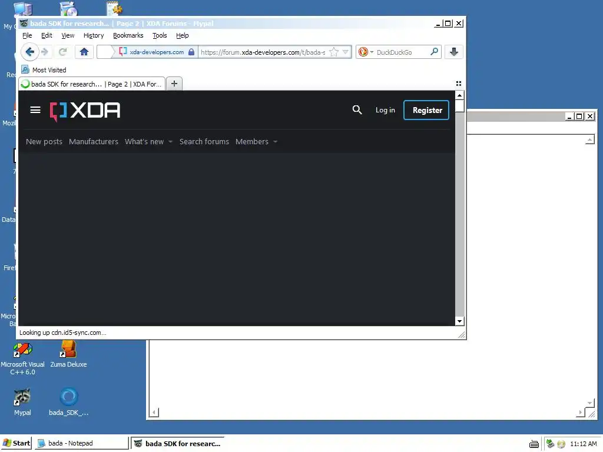
Task: Reload the page with the refresh icon
Action: click(x=62, y=52)
